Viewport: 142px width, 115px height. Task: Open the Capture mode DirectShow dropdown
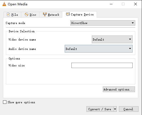pyautogui.click(x=103, y=23)
